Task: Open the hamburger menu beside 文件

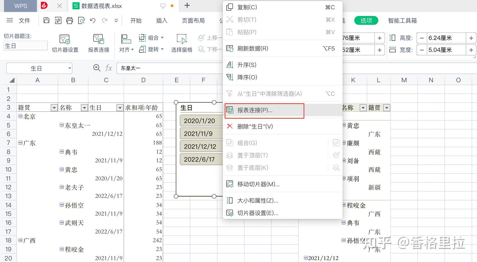Action: click(10, 20)
